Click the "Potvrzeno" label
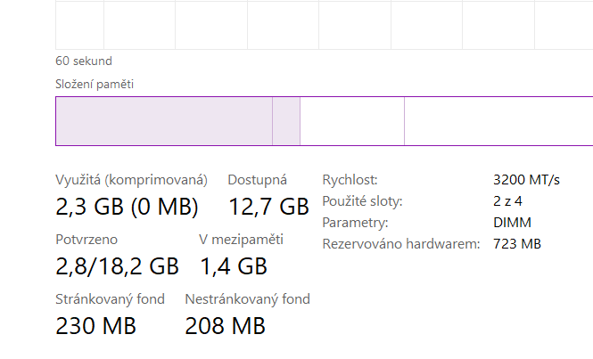Image resolution: width=593 pixels, height=359 pixels. point(86,240)
